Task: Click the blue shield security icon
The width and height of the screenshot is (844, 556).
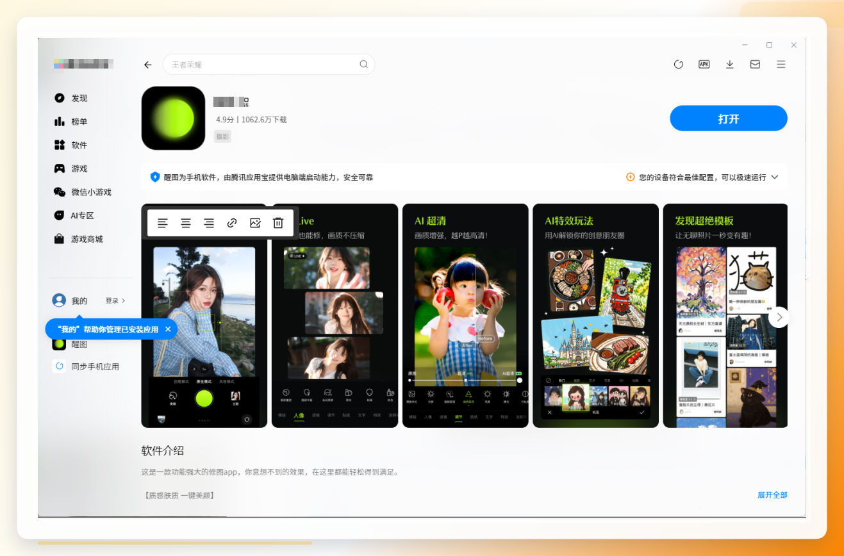Action: coord(155,177)
